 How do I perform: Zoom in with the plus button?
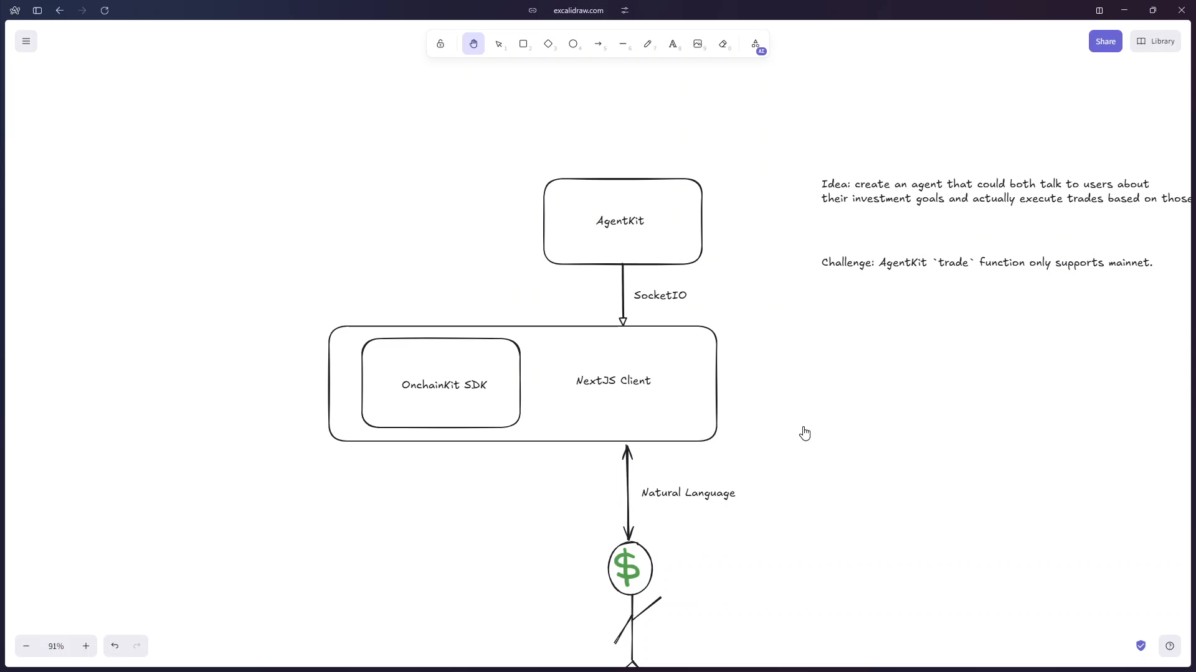pos(86,646)
